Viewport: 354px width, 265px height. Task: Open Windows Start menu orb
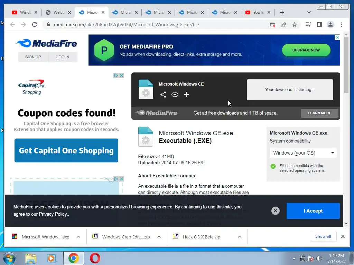pyautogui.click(x=9, y=258)
